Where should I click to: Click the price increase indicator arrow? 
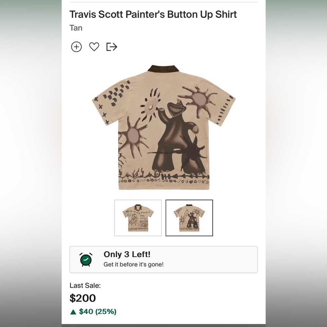coord(73,312)
